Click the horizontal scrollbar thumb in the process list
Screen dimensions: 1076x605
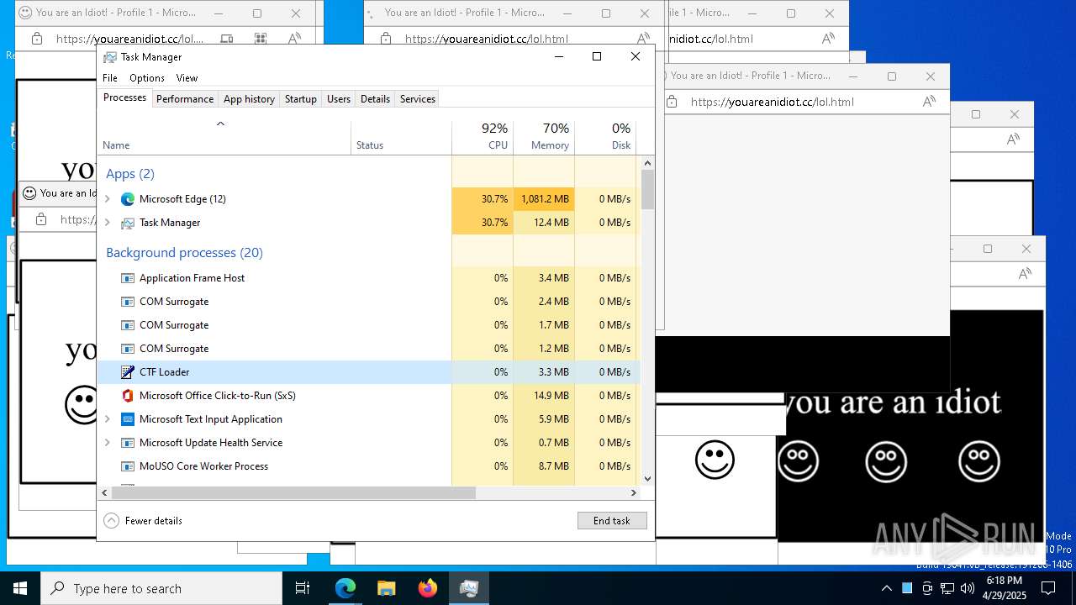[x=293, y=493]
